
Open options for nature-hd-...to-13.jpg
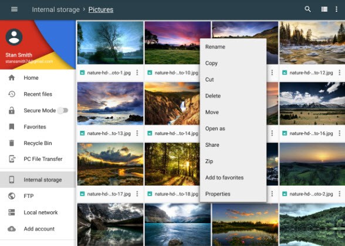click(137, 133)
